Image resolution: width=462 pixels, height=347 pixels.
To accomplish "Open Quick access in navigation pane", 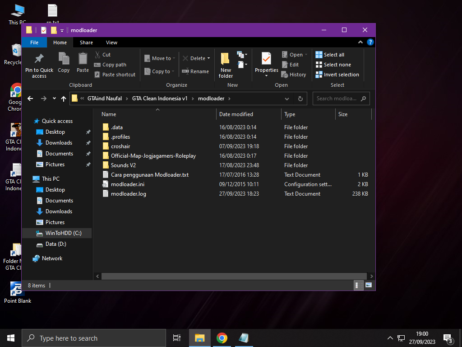I will tap(57, 121).
